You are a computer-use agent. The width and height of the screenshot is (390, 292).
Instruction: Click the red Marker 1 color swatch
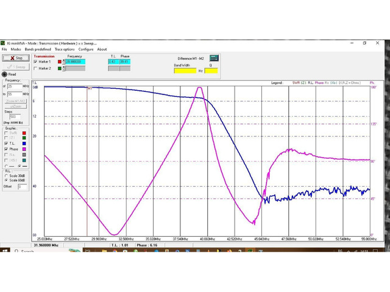tap(60, 61)
